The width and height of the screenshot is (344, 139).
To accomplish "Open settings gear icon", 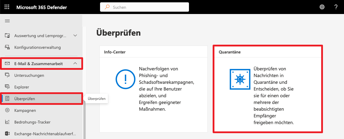I will 322,7.
